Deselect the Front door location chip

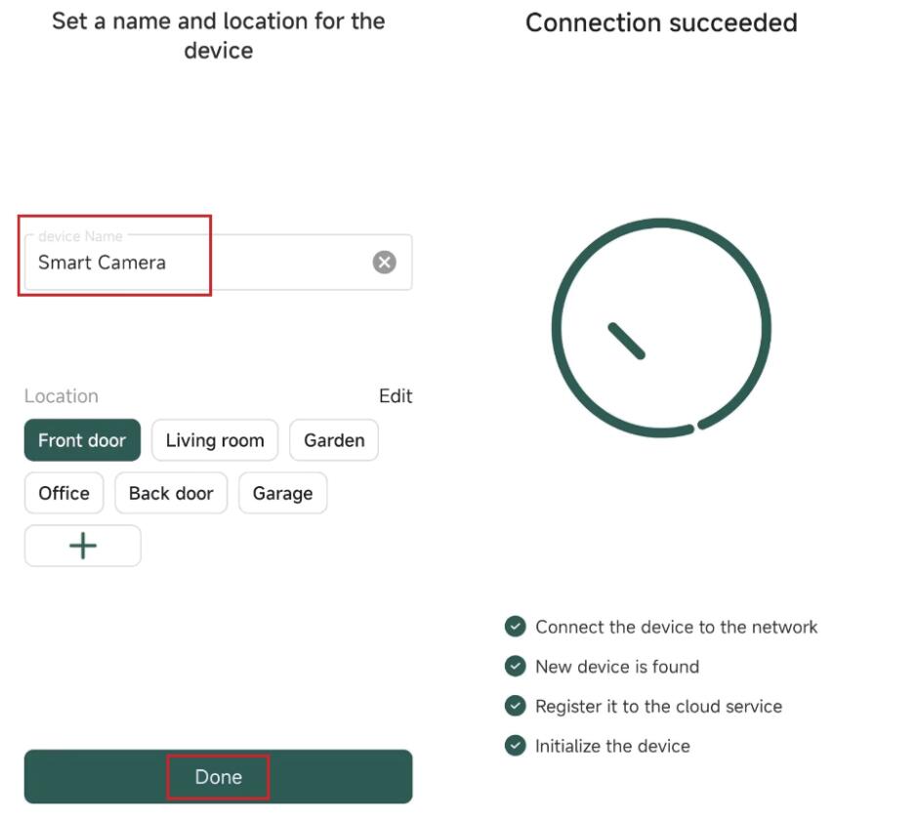click(x=82, y=440)
